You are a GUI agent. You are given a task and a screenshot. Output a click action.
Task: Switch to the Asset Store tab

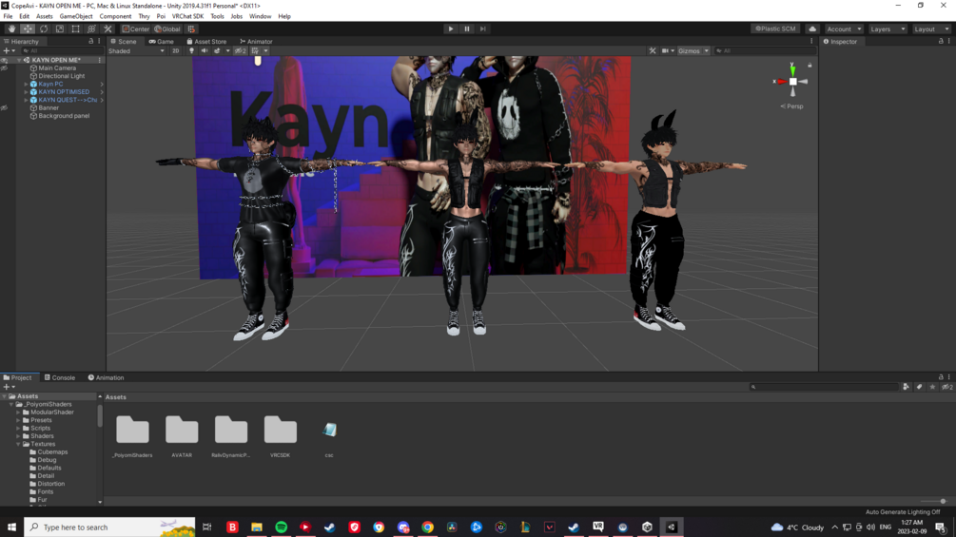(x=206, y=42)
